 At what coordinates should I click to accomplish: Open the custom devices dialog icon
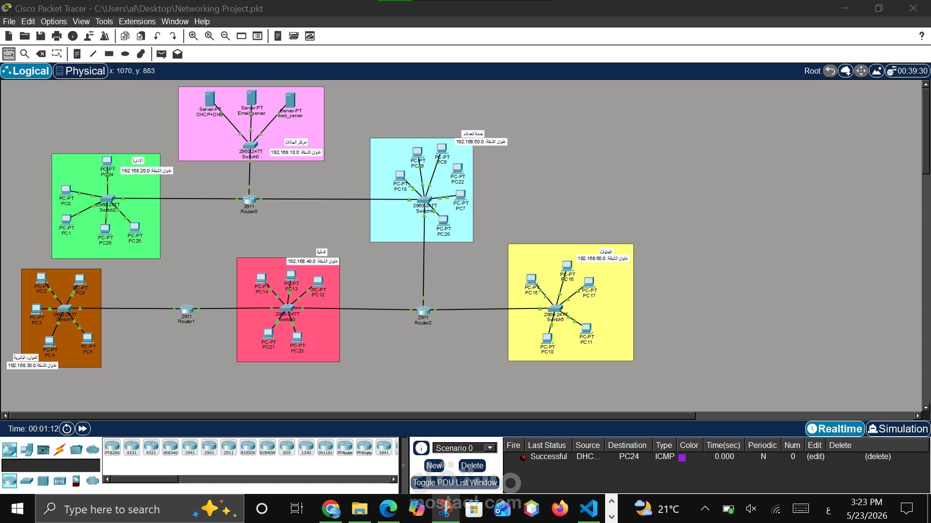pos(257,36)
